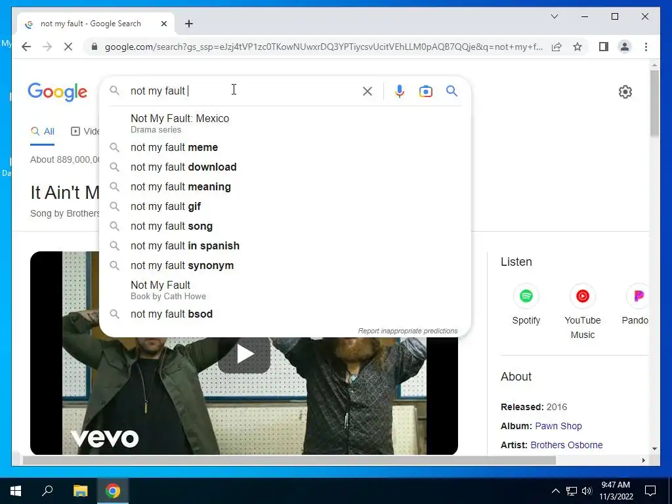The height and width of the screenshot is (504, 672).
Task: Open Windows Start menu
Action: (16, 491)
